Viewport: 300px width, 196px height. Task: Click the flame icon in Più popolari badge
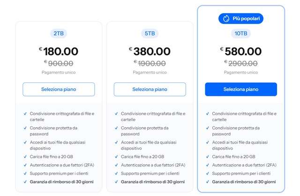tap(226, 19)
